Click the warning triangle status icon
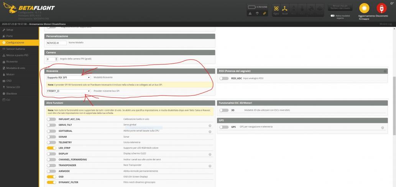This screenshot has width=396, height=187. click(250, 13)
